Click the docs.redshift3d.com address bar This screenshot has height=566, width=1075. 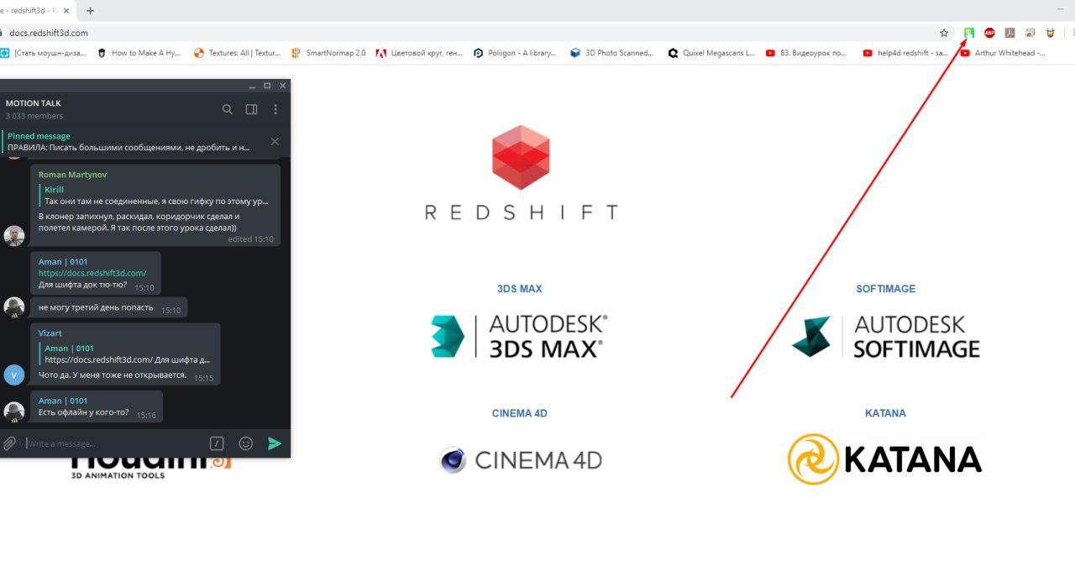[x=470, y=33]
